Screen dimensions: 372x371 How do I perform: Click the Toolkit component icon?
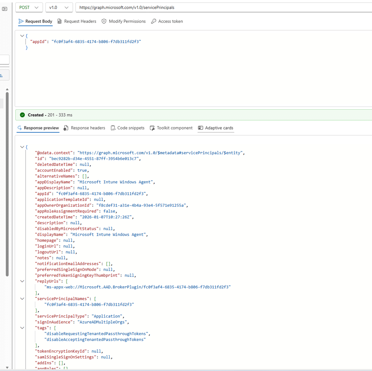pos(152,128)
